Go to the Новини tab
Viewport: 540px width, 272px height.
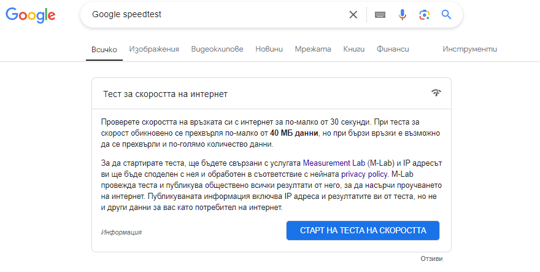click(x=269, y=49)
